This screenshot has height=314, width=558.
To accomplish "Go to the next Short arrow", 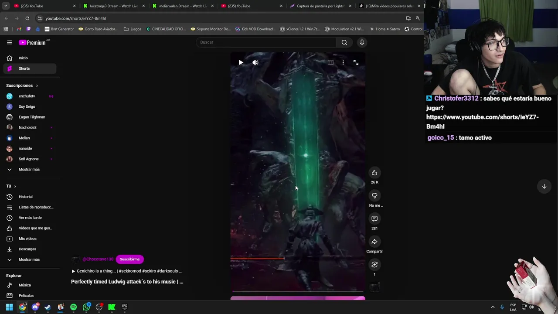I will pos(544,187).
